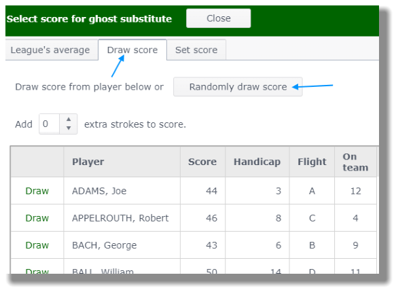Viewport: 396px width, 288px height.
Task: Focus the extra strokes number field
Action: [x=50, y=124]
